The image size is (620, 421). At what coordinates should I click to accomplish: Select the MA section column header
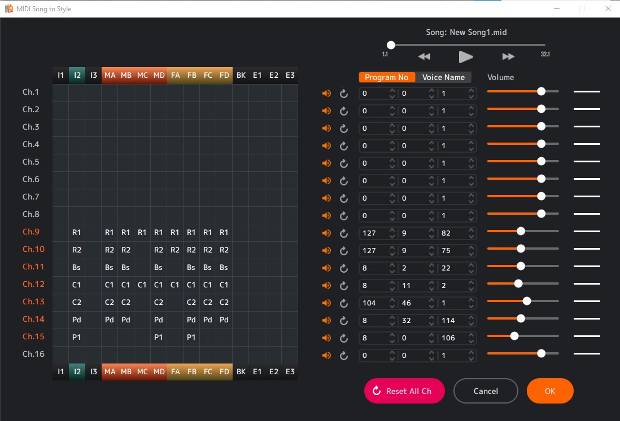110,75
